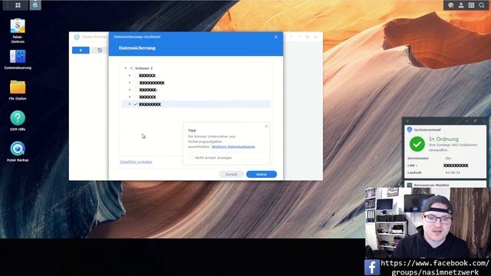This screenshot has width=491, height=276.
Task: Uncheck the checked folder in the tree
Action: (x=136, y=104)
